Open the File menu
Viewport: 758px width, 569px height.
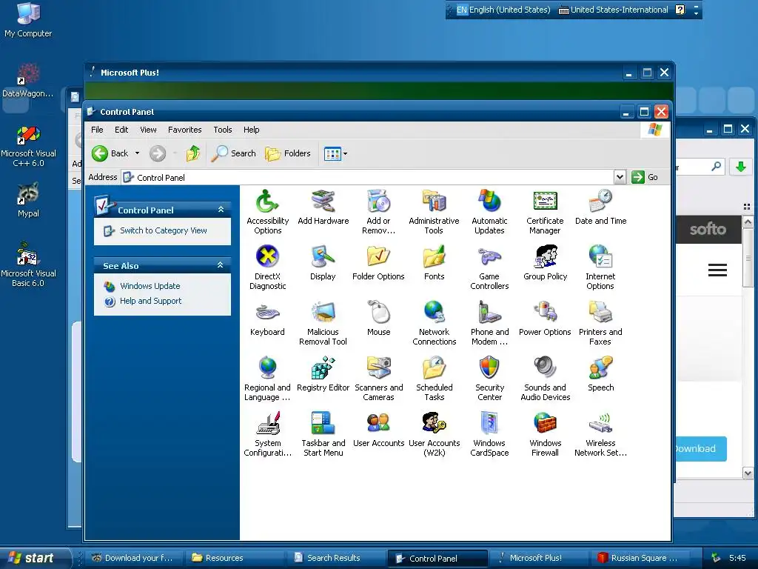[x=97, y=130]
